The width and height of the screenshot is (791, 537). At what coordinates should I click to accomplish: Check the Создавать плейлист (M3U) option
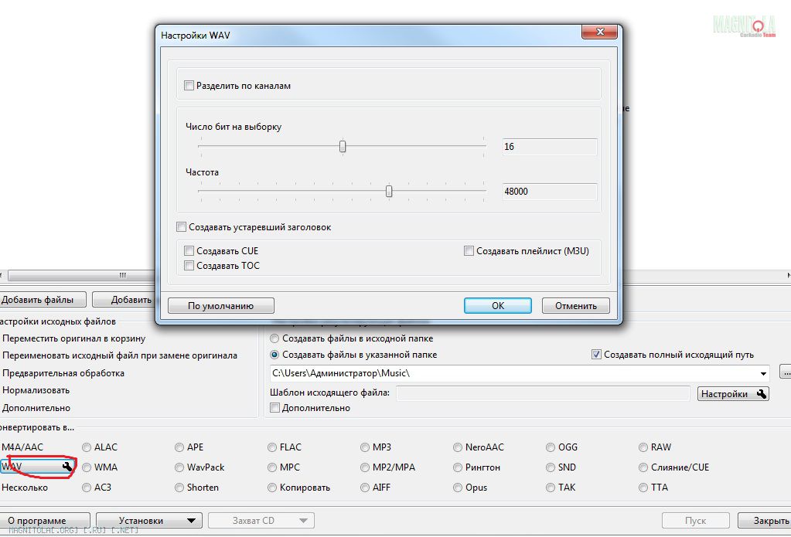pos(469,251)
